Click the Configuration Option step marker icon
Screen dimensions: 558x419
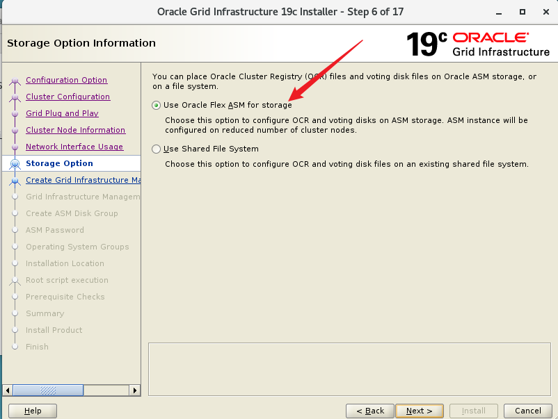[15, 81]
